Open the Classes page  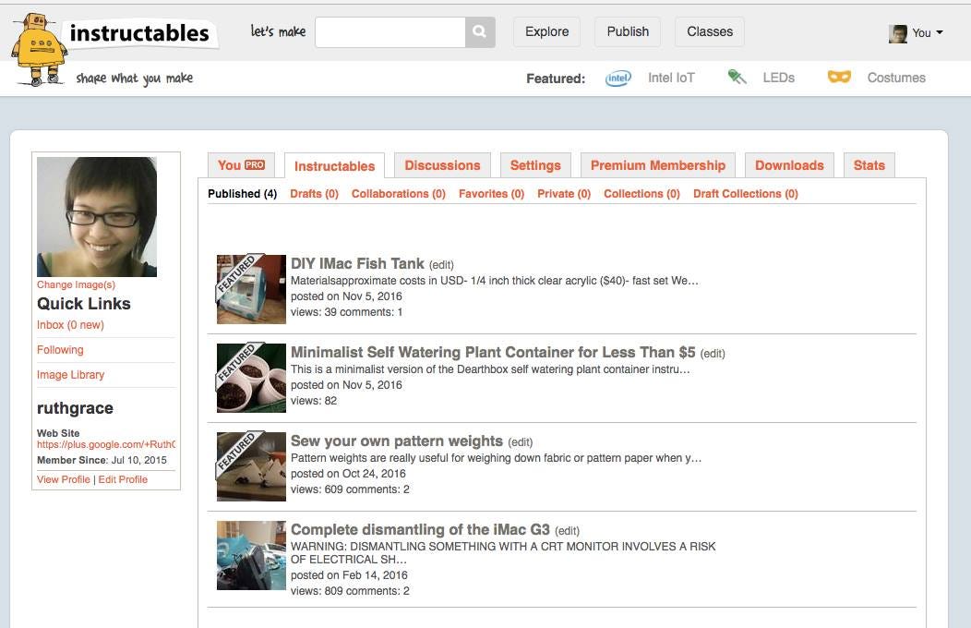tap(710, 31)
